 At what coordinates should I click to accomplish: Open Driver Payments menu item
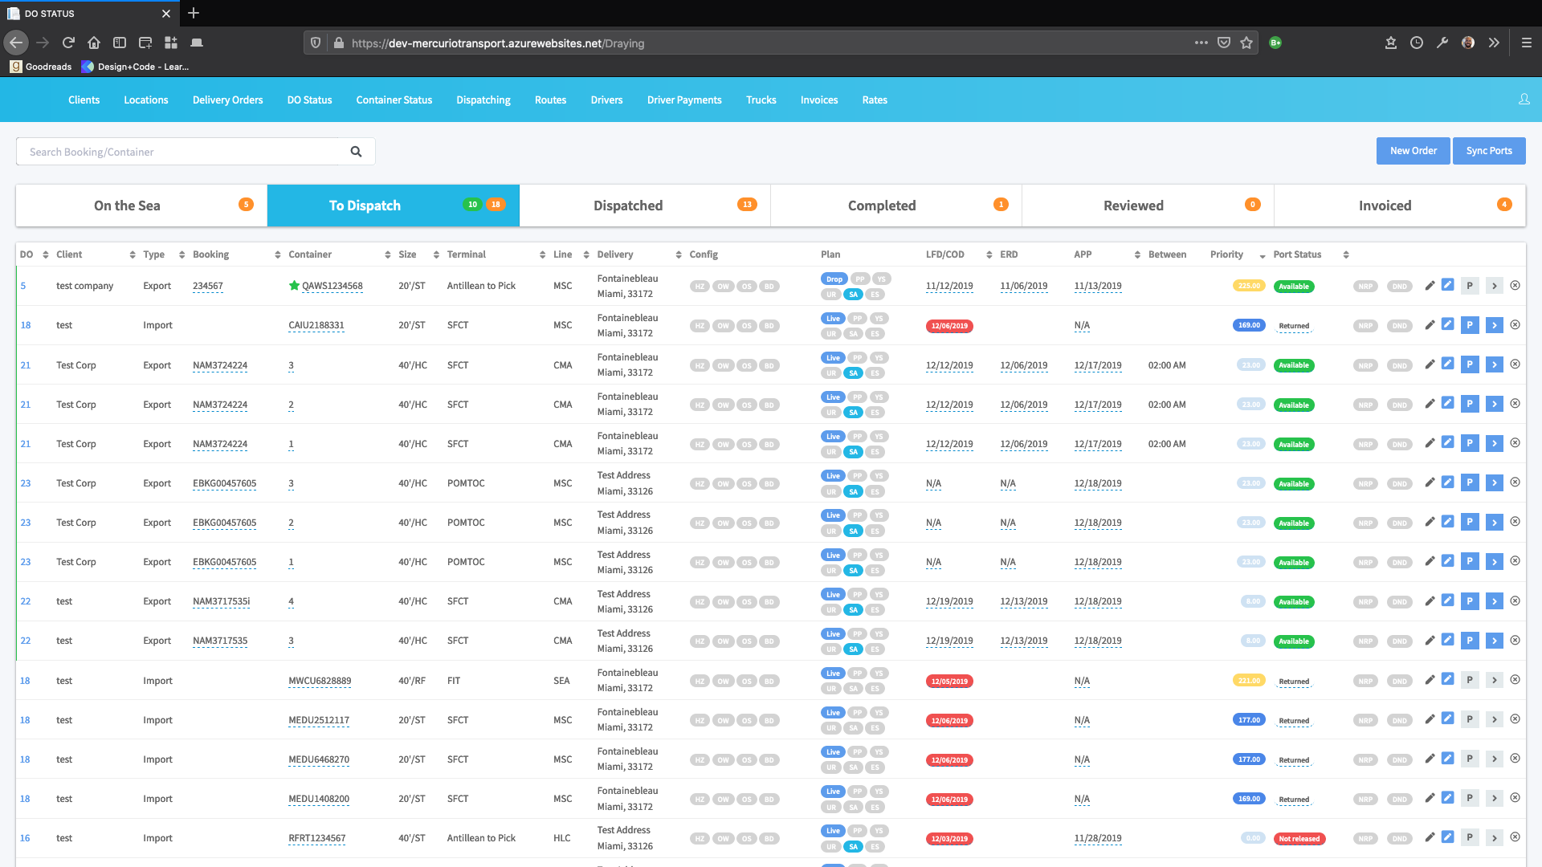pyautogui.click(x=684, y=100)
